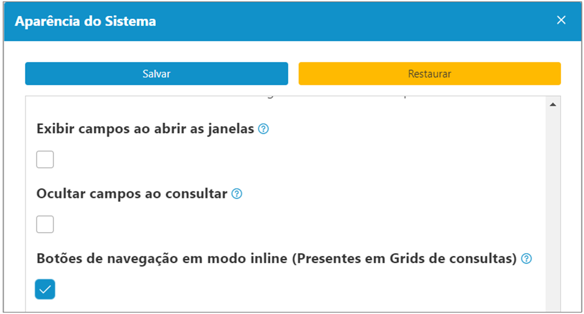The height and width of the screenshot is (314, 584).
Task: Click the white checkmark inside the blue checkbox
Action: click(x=45, y=289)
